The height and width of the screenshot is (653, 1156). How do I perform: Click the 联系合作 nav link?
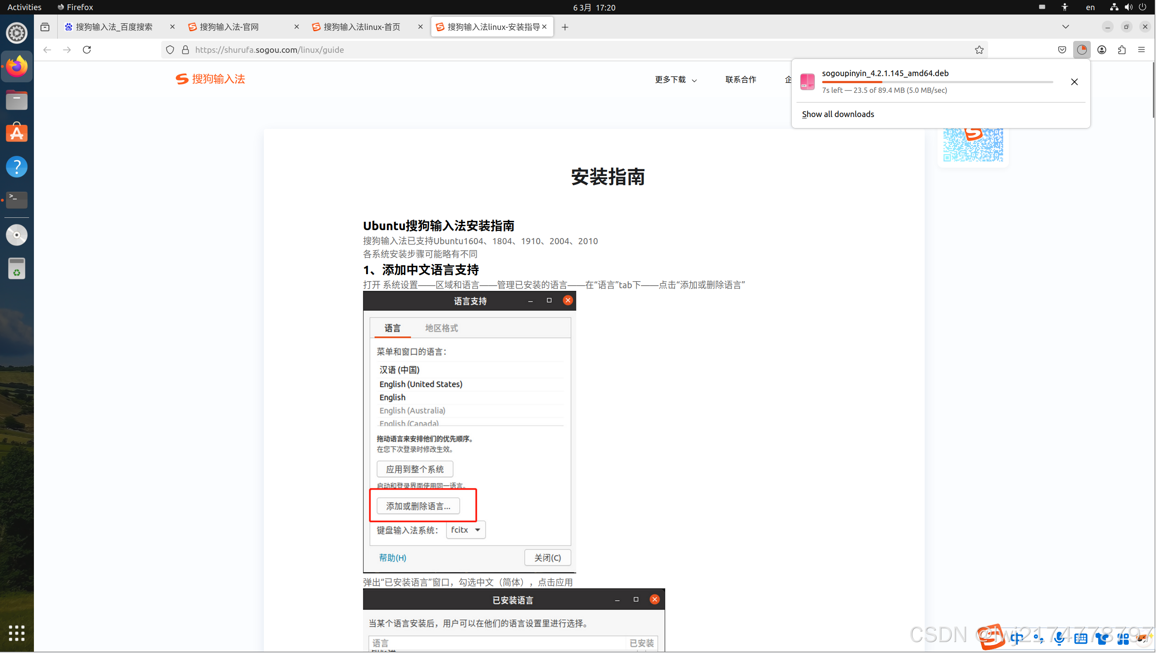point(741,79)
